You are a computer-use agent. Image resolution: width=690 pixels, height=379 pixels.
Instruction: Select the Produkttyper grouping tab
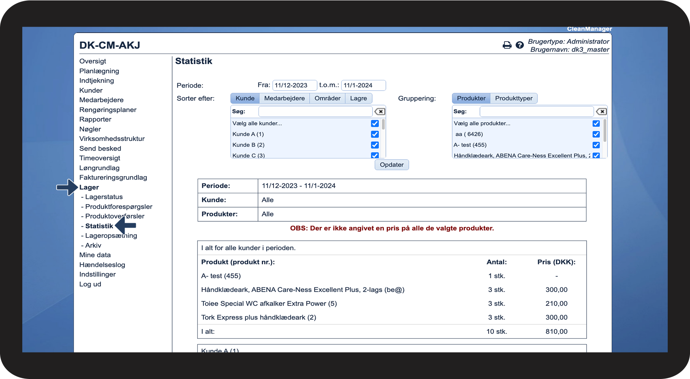coord(513,98)
